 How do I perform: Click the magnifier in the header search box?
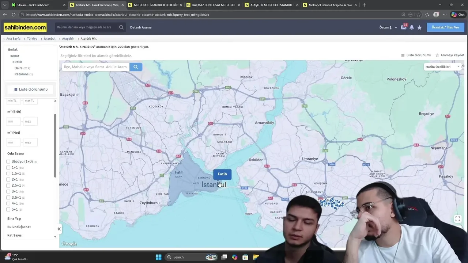point(121,27)
